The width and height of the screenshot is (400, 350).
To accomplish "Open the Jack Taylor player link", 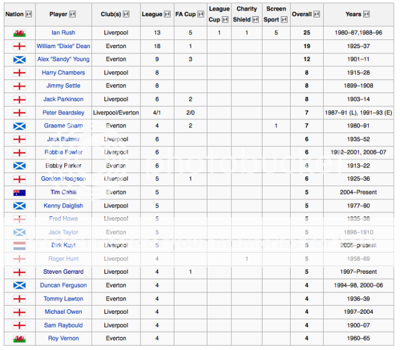I will coord(63,232).
